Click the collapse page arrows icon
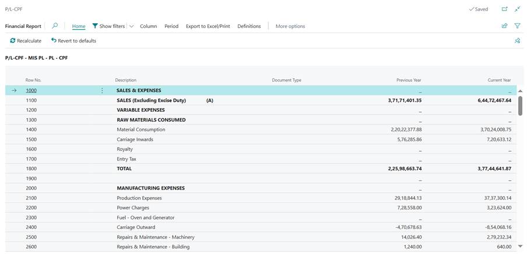Image resolution: width=527 pixels, height=254 pixels. 517,9
